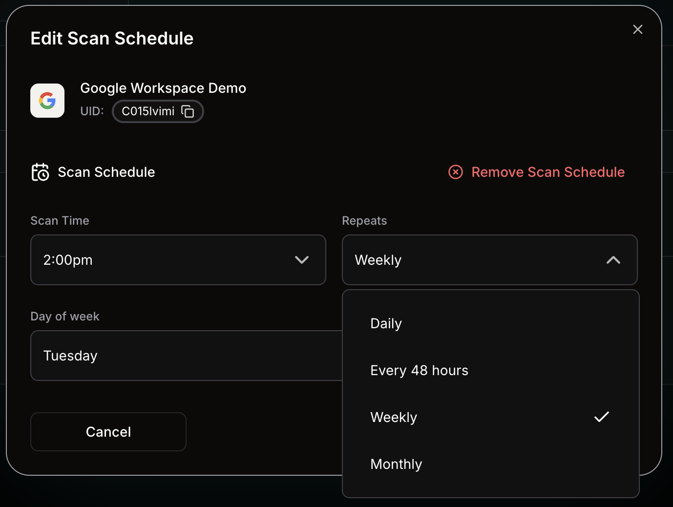Click the Scan Time dropdown chevron
This screenshot has width=673, height=507.
[x=302, y=260]
